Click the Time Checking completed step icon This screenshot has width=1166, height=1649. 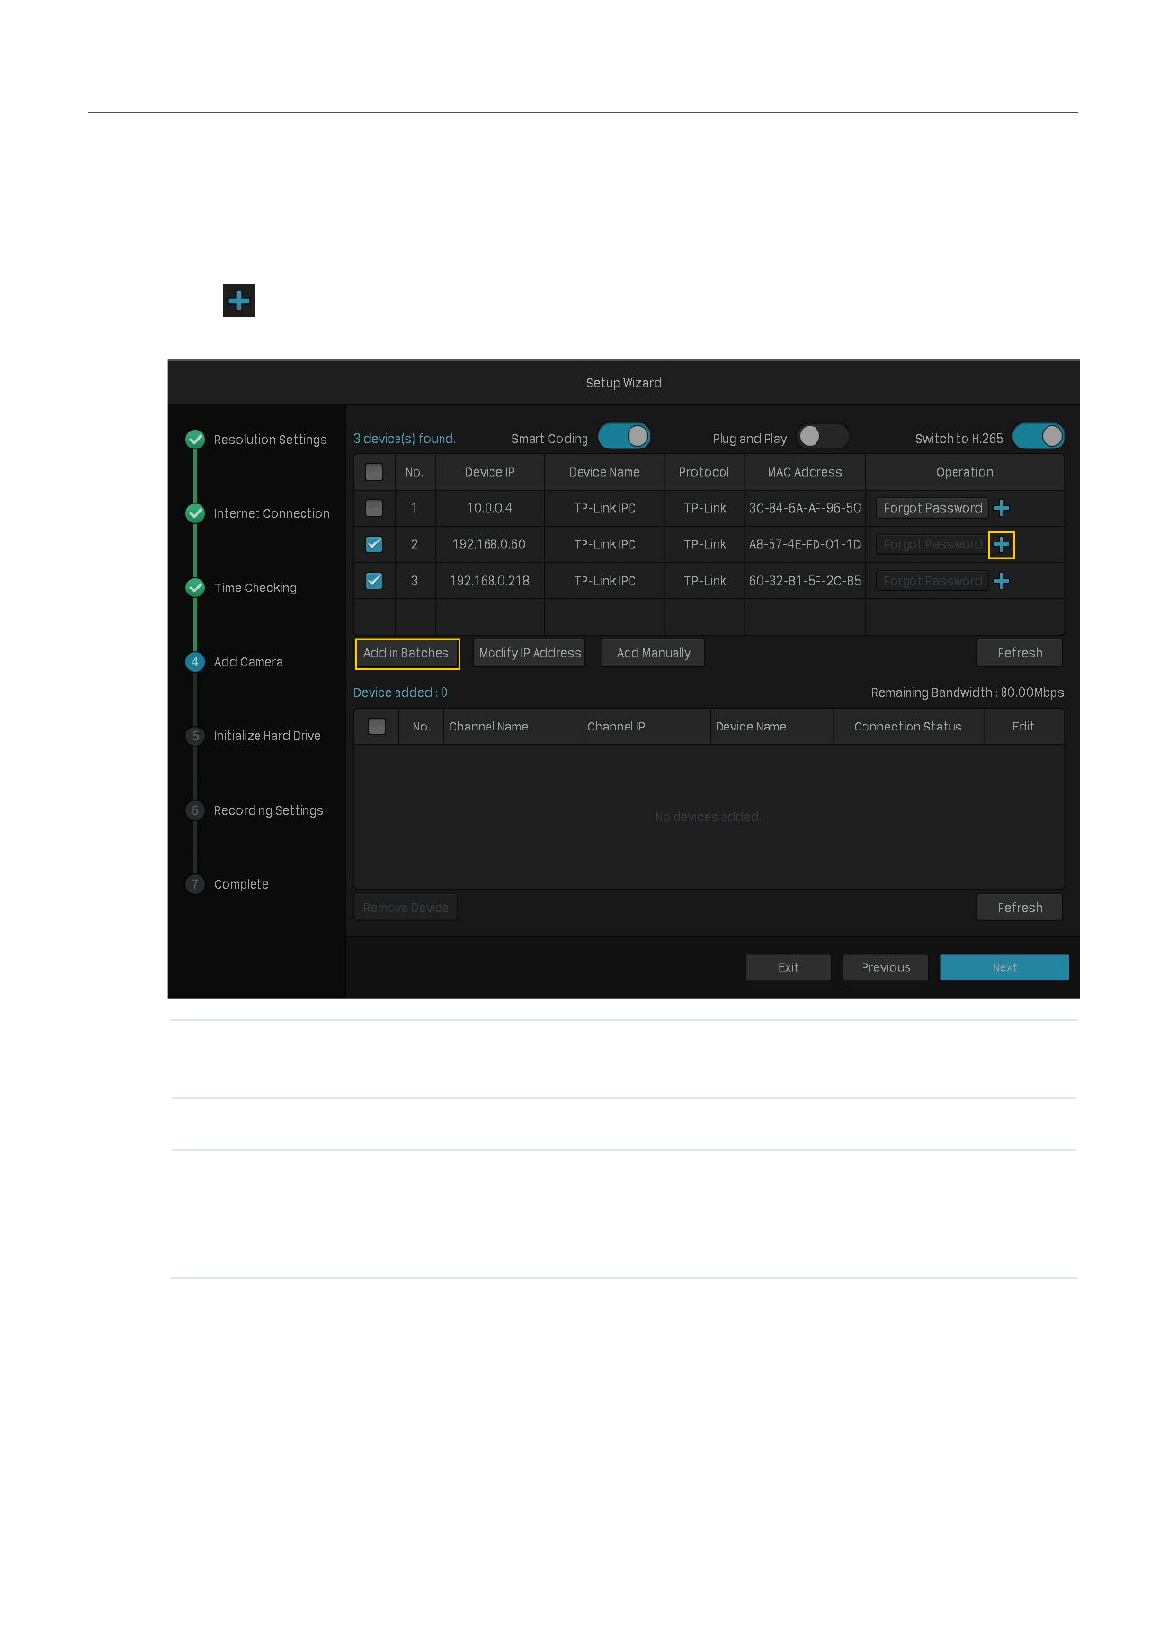click(195, 588)
